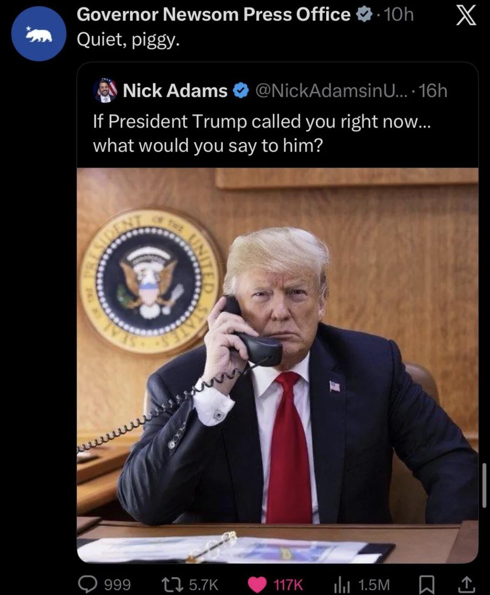Viewport: 490px width, 595px height.
Task: Open the reply comments icon
Action: click(x=88, y=584)
